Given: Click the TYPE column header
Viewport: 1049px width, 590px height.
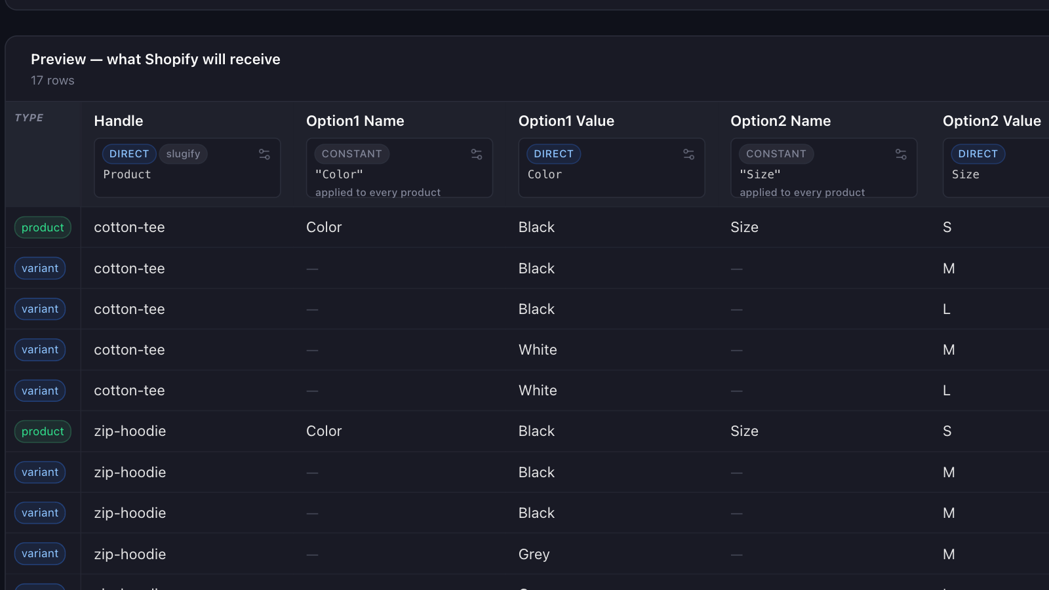Looking at the screenshot, I should pyautogui.click(x=29, y=118).
